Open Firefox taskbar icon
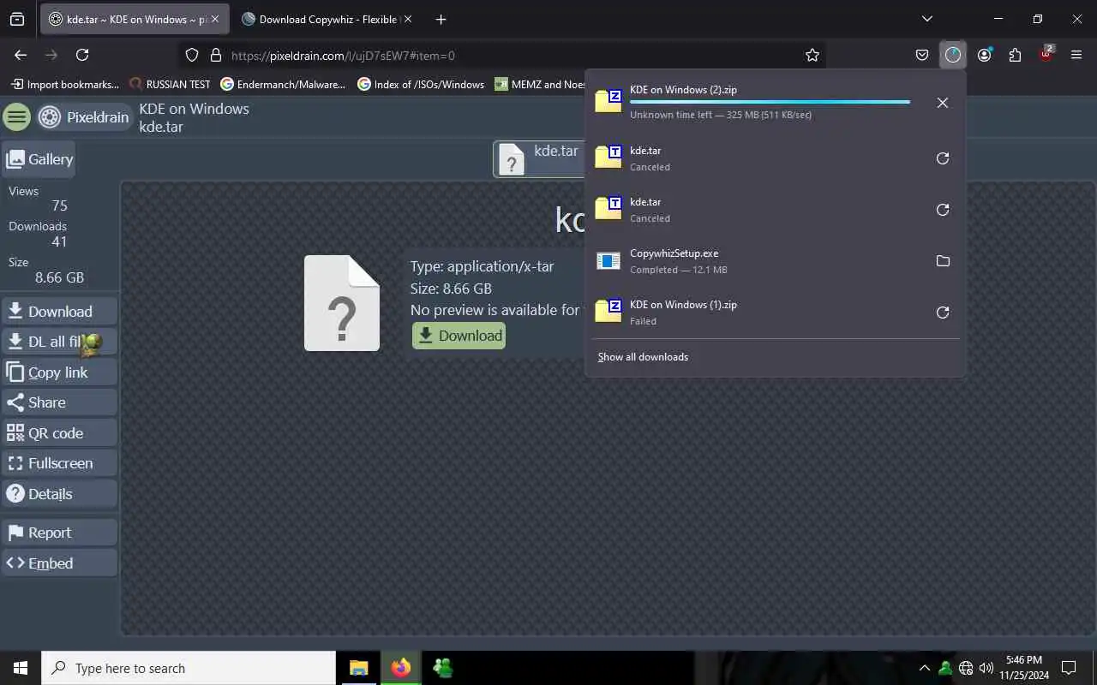This screenshot has height=685, width=1097. click(400, 668)
